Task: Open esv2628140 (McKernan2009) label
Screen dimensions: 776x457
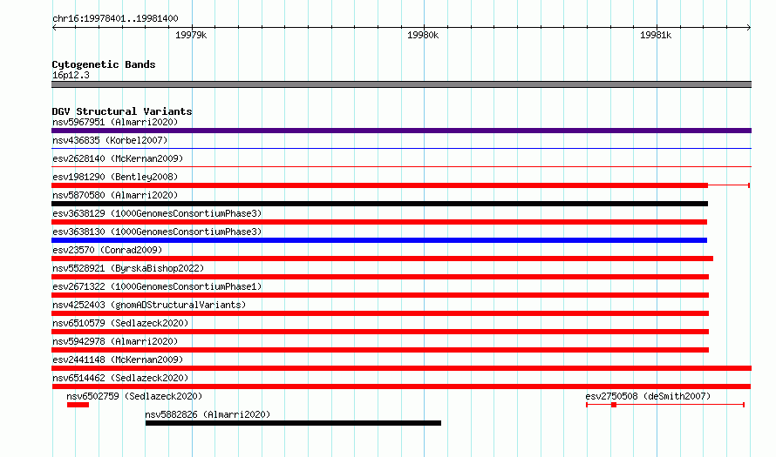Action: pos(118,158)
